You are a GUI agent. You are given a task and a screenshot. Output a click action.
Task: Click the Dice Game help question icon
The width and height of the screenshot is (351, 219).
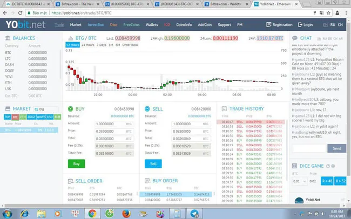(x=328, y=166)
